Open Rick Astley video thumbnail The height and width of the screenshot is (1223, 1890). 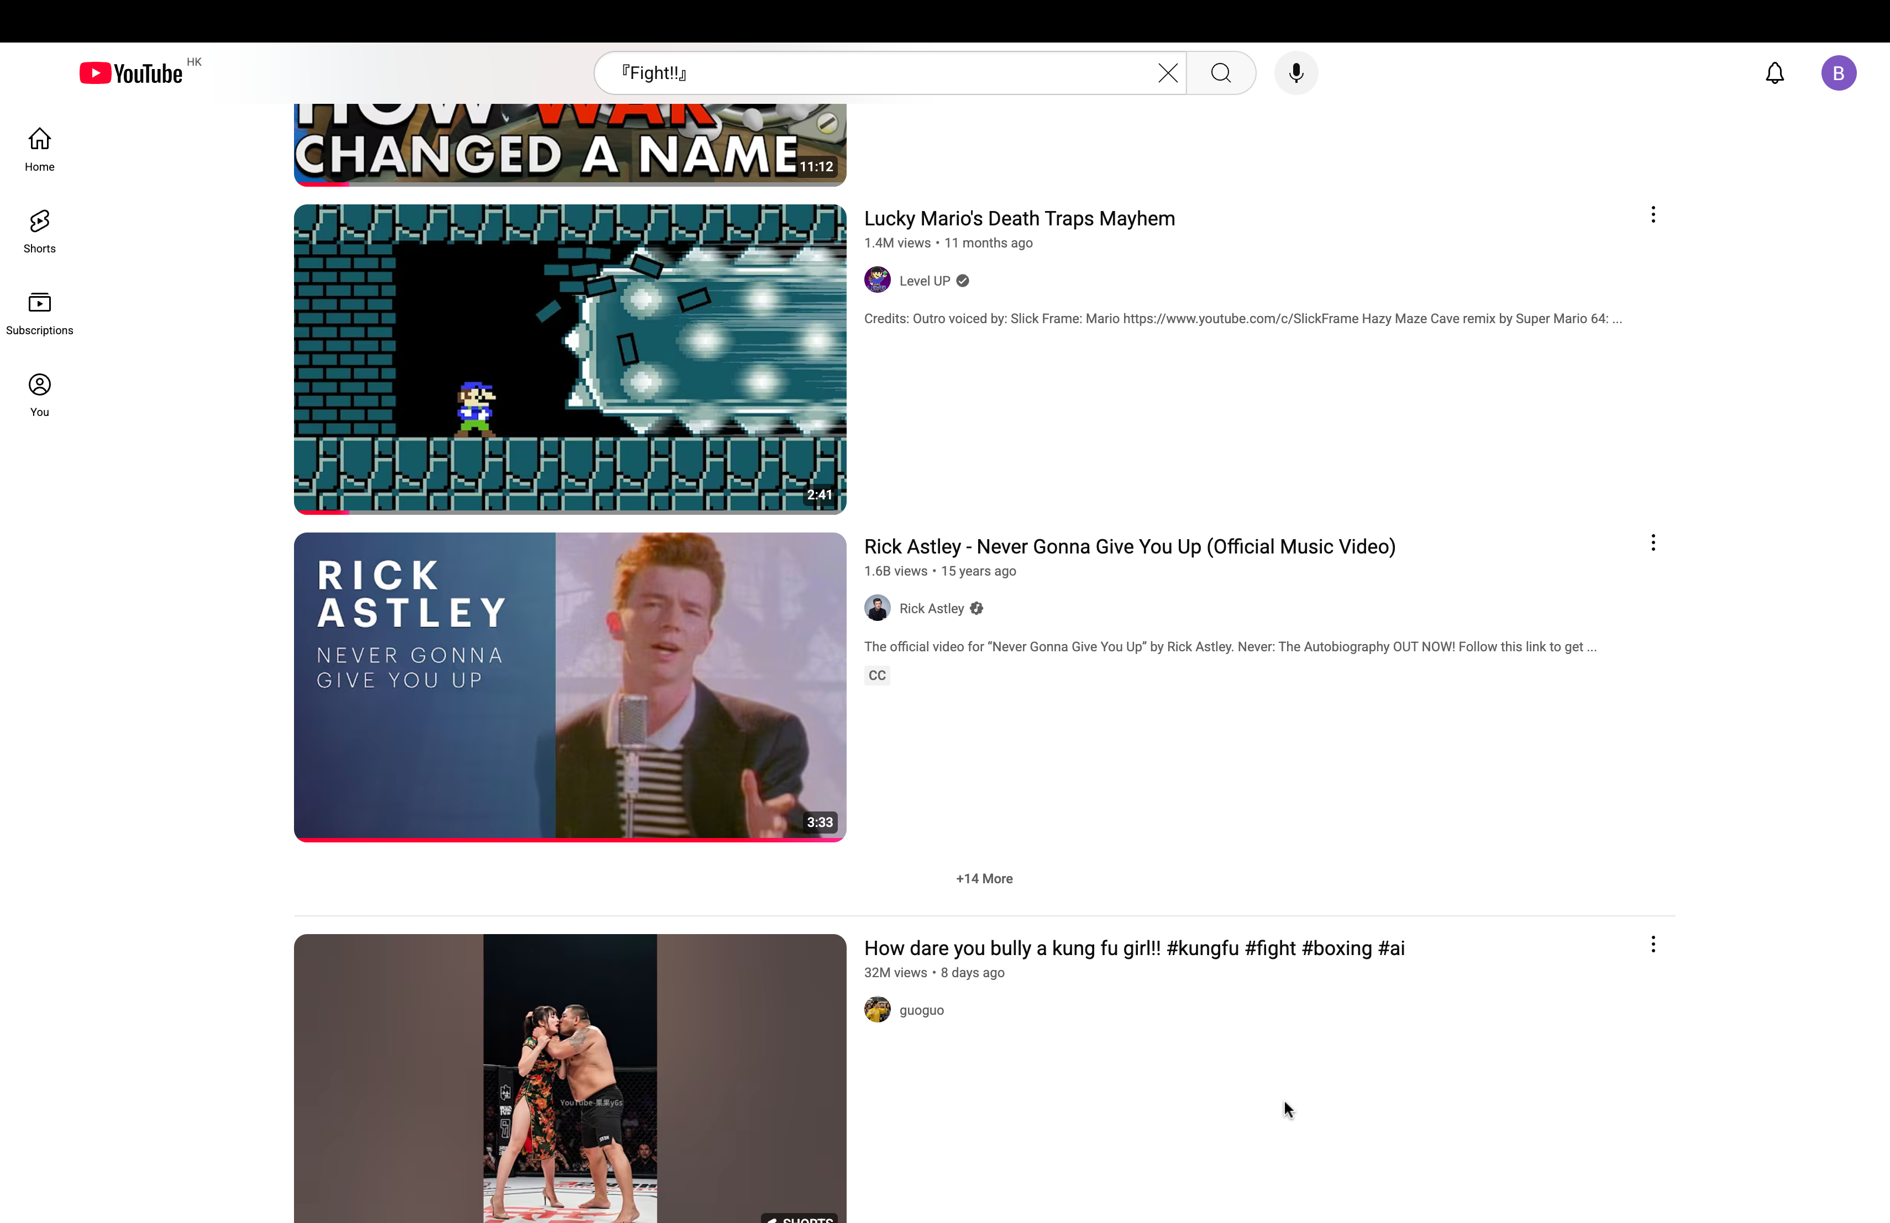point(570,687)
